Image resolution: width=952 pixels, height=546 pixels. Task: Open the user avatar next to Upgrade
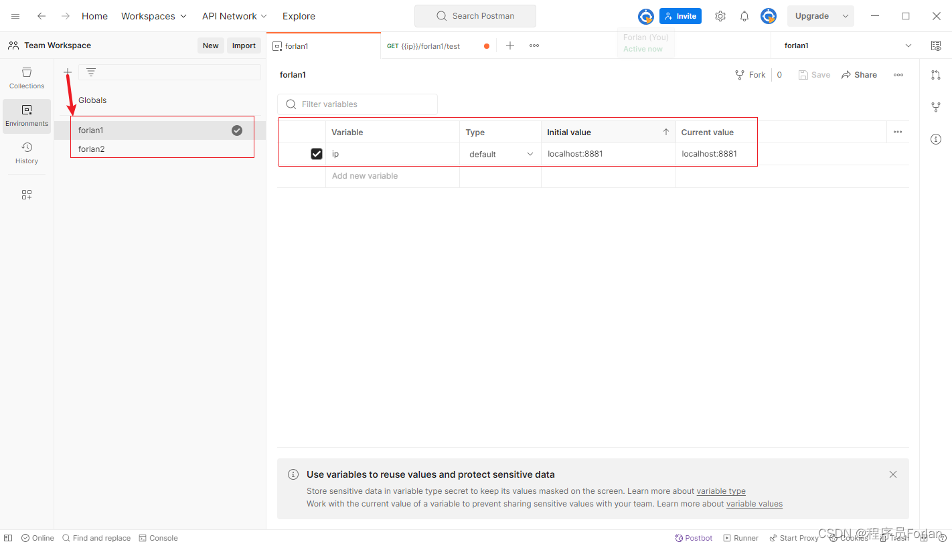(769, 16)
